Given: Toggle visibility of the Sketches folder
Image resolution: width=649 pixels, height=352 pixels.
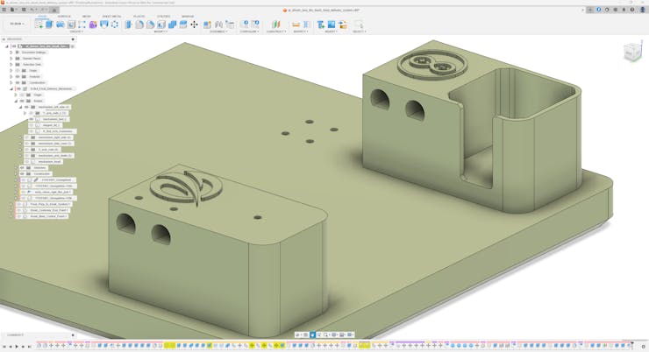Looking at the screenshot, I should coord(22,168).
